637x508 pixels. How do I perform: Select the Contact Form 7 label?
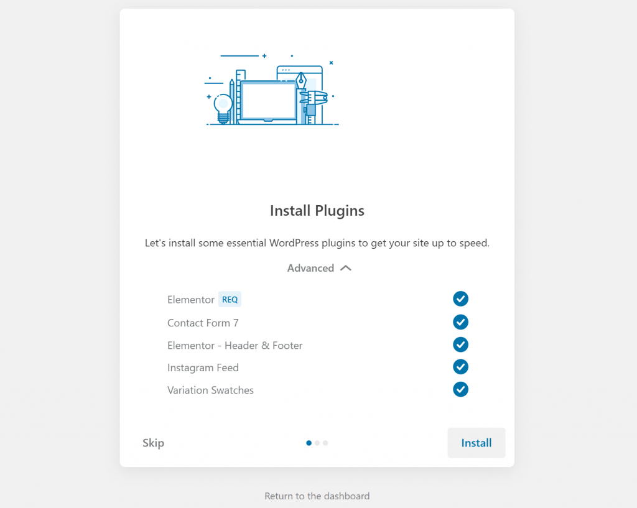click(203, 323)
